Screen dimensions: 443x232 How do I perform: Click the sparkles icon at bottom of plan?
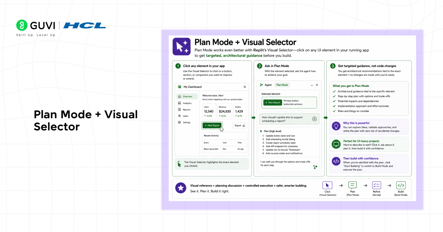pyautogui.click(x=315, y=167)
